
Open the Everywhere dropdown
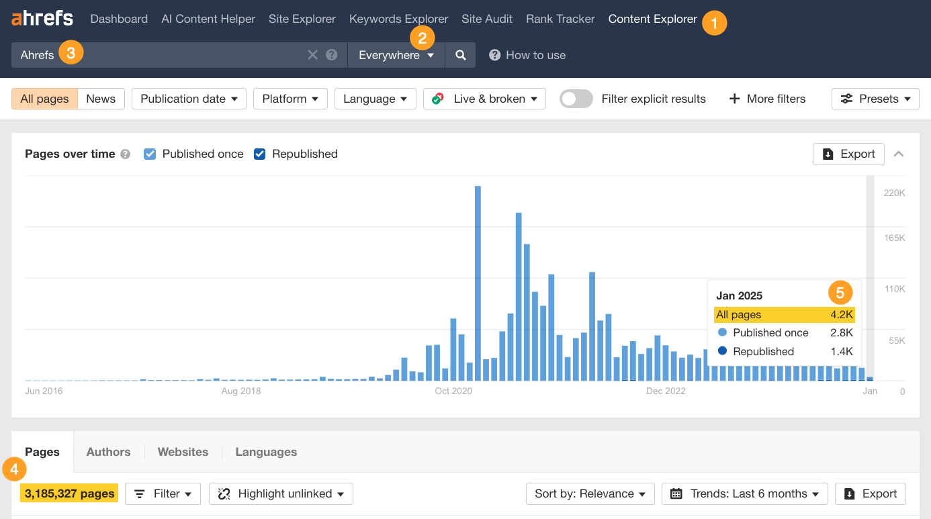(396, 55)
